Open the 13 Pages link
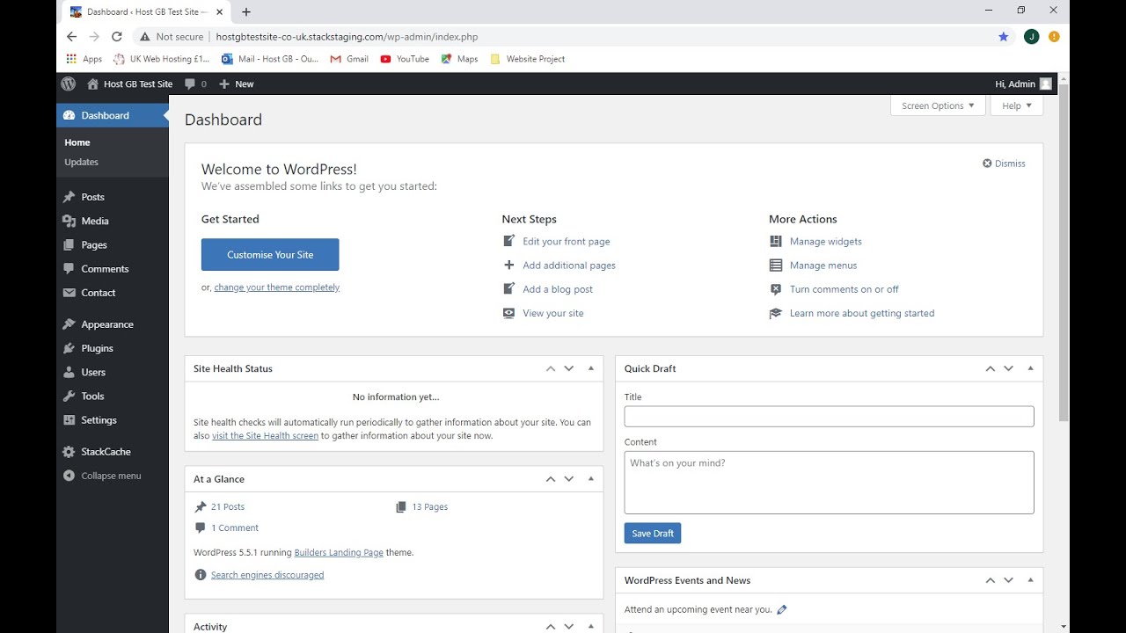The image size is (1126, 633). coord(430,506)
